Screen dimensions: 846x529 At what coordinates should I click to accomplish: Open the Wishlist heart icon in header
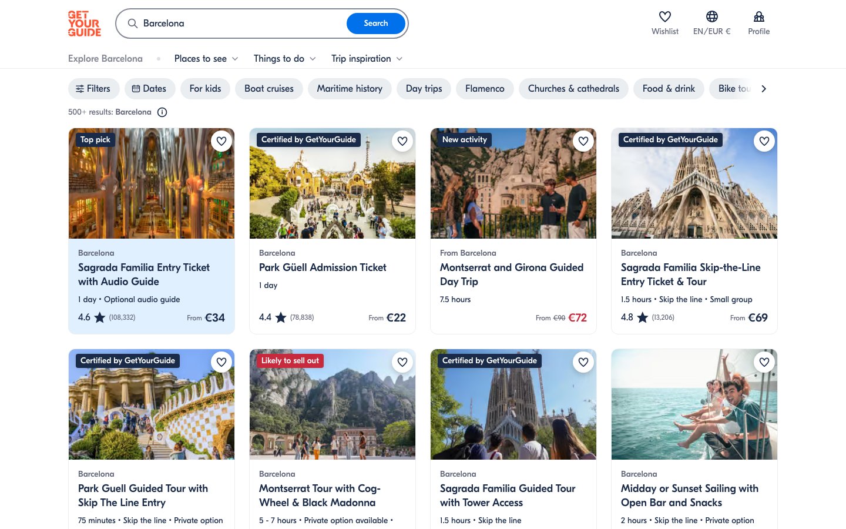664,17
